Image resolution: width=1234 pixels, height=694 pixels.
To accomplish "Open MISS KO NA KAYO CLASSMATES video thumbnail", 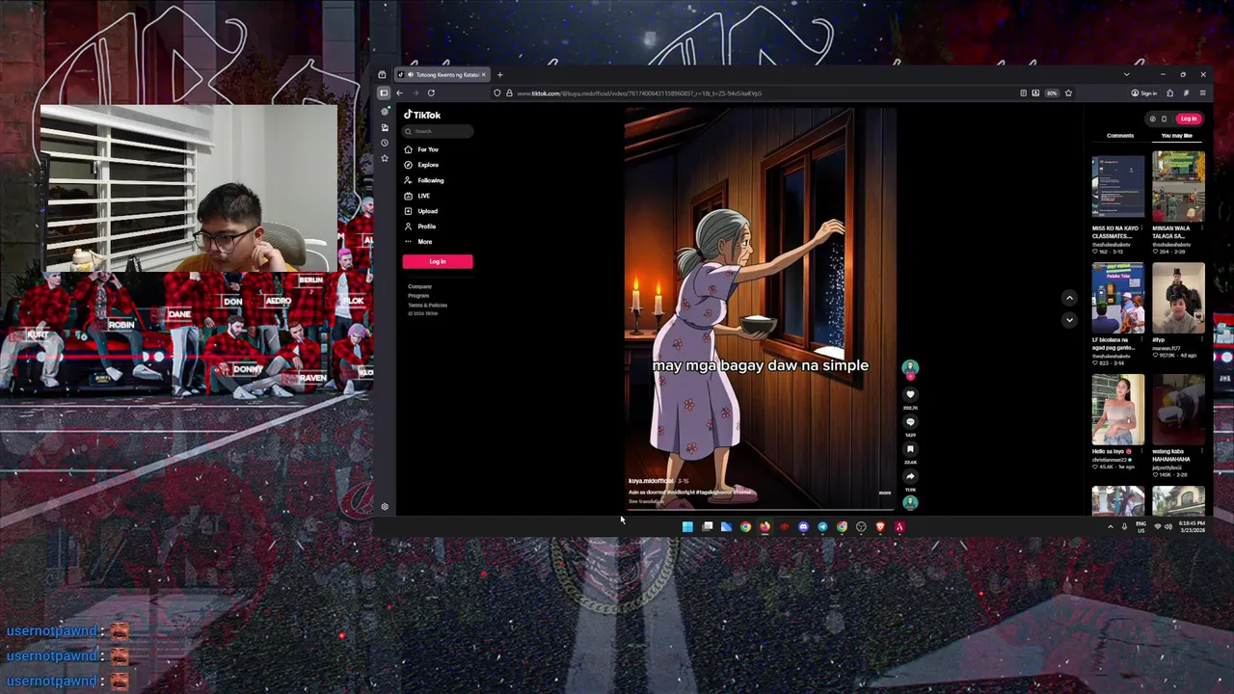I will 1118,187.
